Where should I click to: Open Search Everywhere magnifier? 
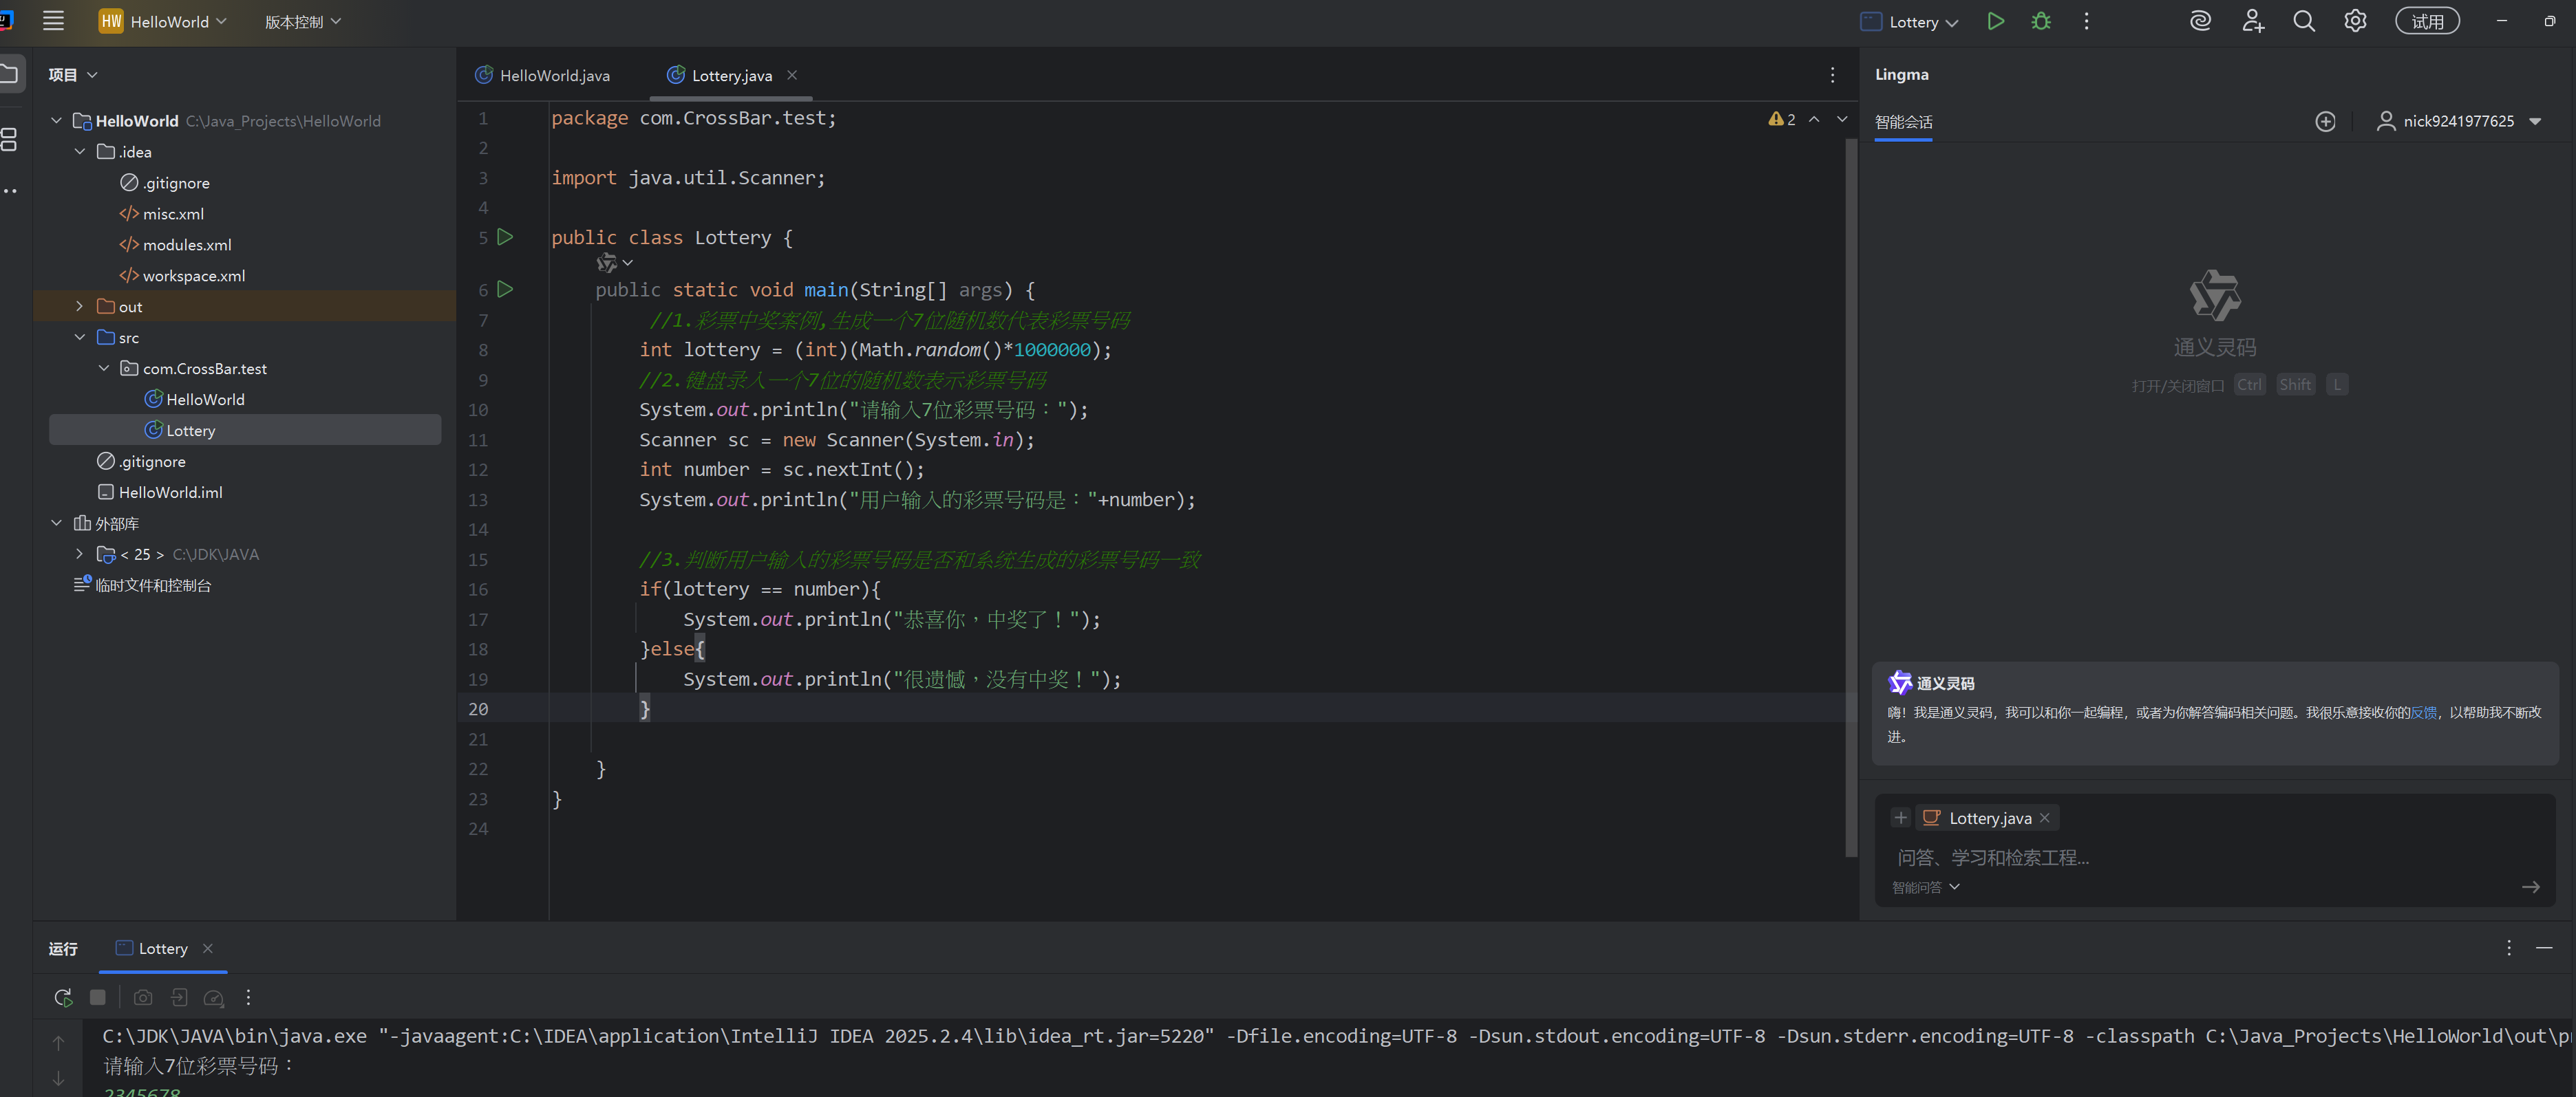2303,21
